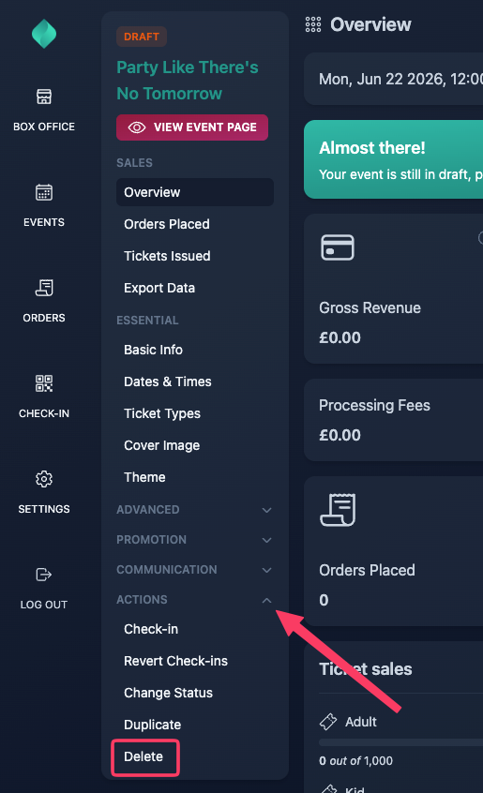This screenshot has height=793, width=483.
Task: Expand the Advanced section chevron
Action: [x=266, y=510]
